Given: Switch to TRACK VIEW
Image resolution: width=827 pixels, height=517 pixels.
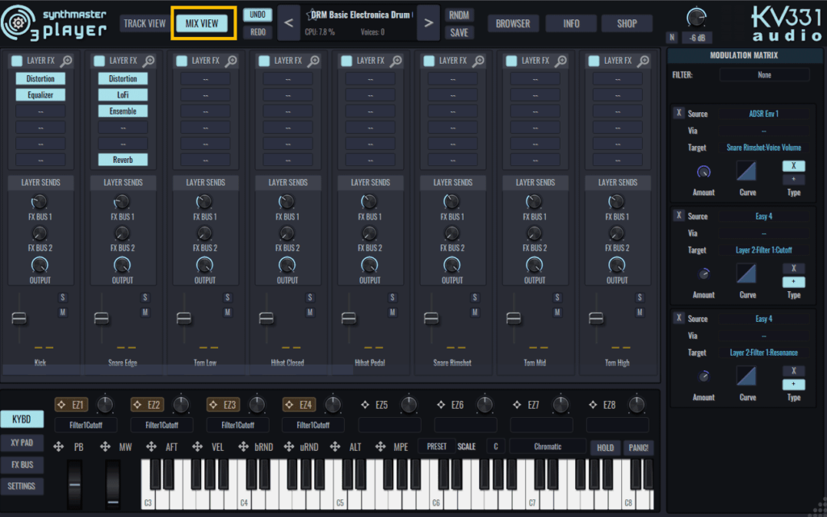Looking at the screenshot, I should pyautogui.click(x=145, y=23).
